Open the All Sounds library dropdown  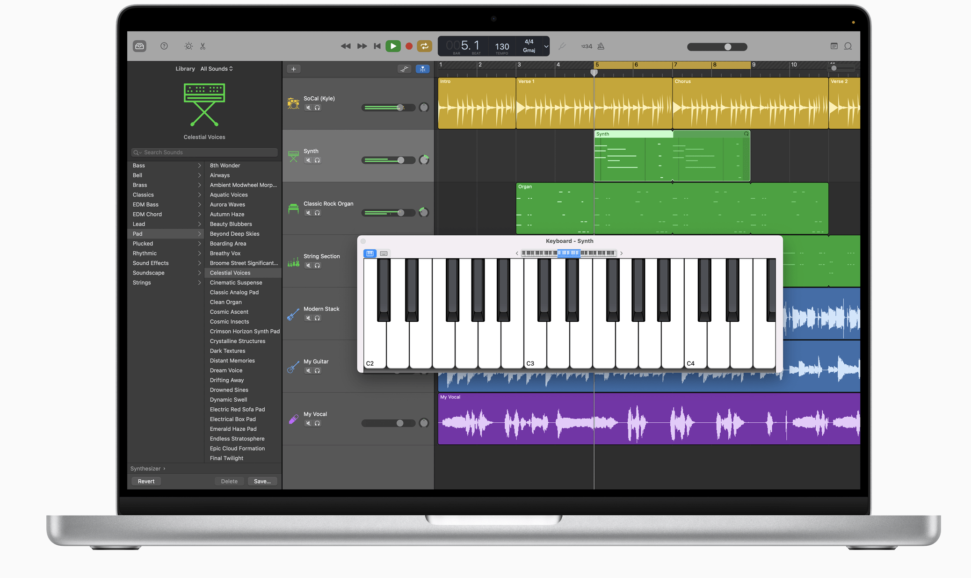pos(216,68)
